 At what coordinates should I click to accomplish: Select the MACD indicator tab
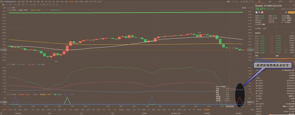coord(128,109)
